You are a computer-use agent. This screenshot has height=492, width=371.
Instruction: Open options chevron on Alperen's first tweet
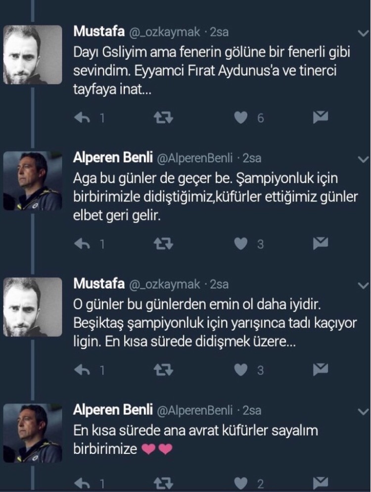(x=363, y=159)
